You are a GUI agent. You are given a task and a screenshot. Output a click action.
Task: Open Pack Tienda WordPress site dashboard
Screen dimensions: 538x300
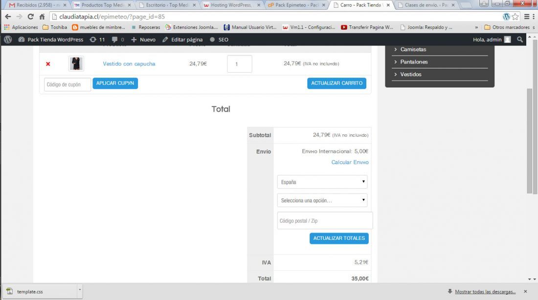(x=51, y=40)
